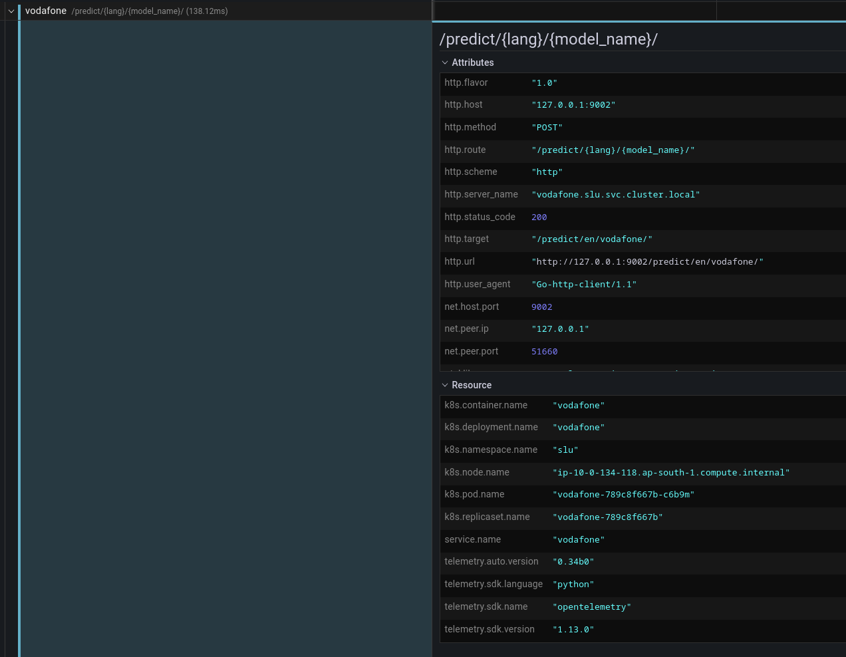Click the "vodafone-789c8f667b-c6b9m" pod value
The image size is (846, 657).
(624, 495)
